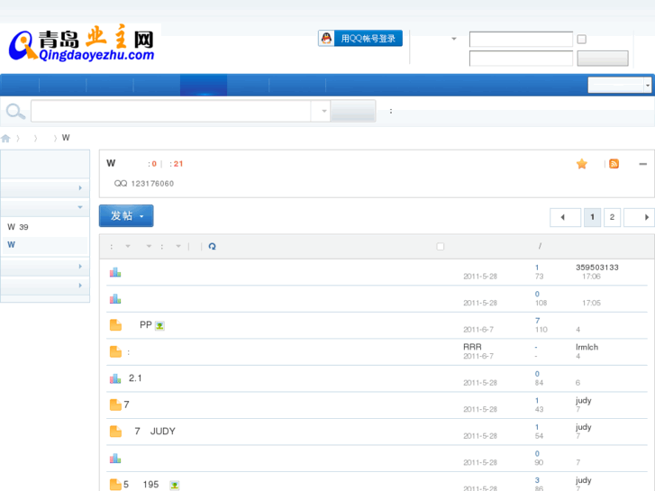Focus the lower login password field
This screenshot has height=491, width=655.
521,59
